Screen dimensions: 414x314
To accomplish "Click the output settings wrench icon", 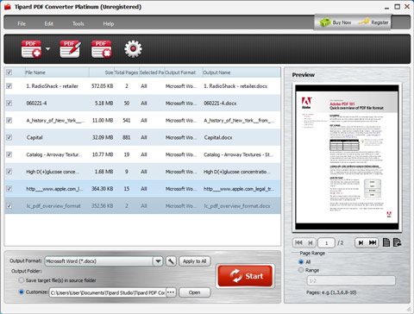I will point(171,261).
